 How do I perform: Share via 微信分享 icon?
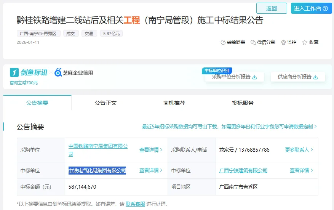coord(253,42)
